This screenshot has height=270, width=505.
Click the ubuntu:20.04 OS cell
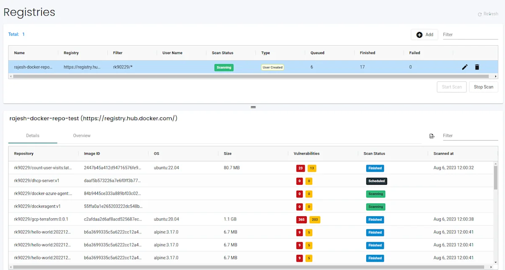166,219
